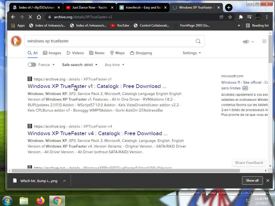275x206 pixels.
Task: Click the Chrome taskbar button
Action: tap(57, 201)
